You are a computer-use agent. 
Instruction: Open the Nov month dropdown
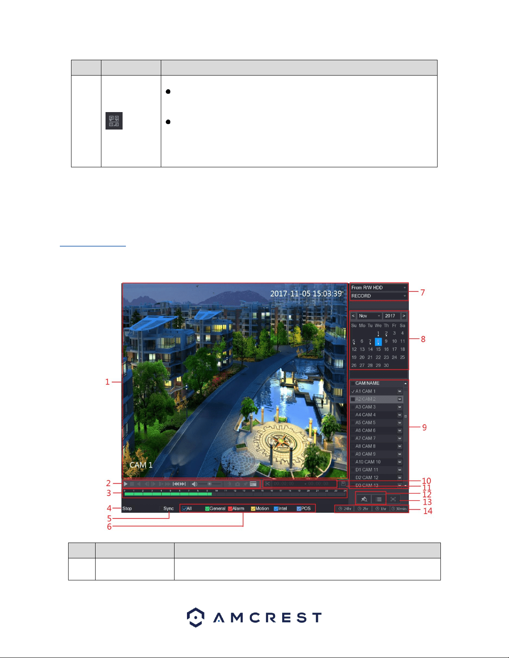click(x=369, y=316)
